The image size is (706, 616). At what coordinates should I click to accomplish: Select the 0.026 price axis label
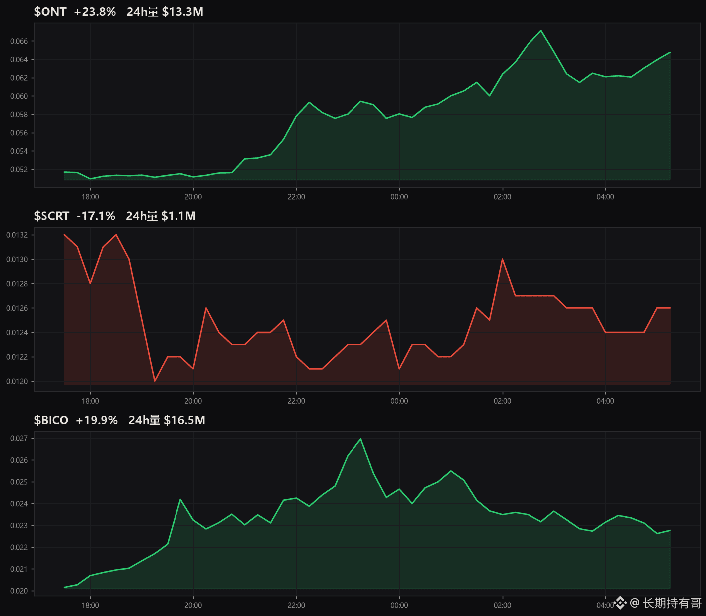[19, 460]
